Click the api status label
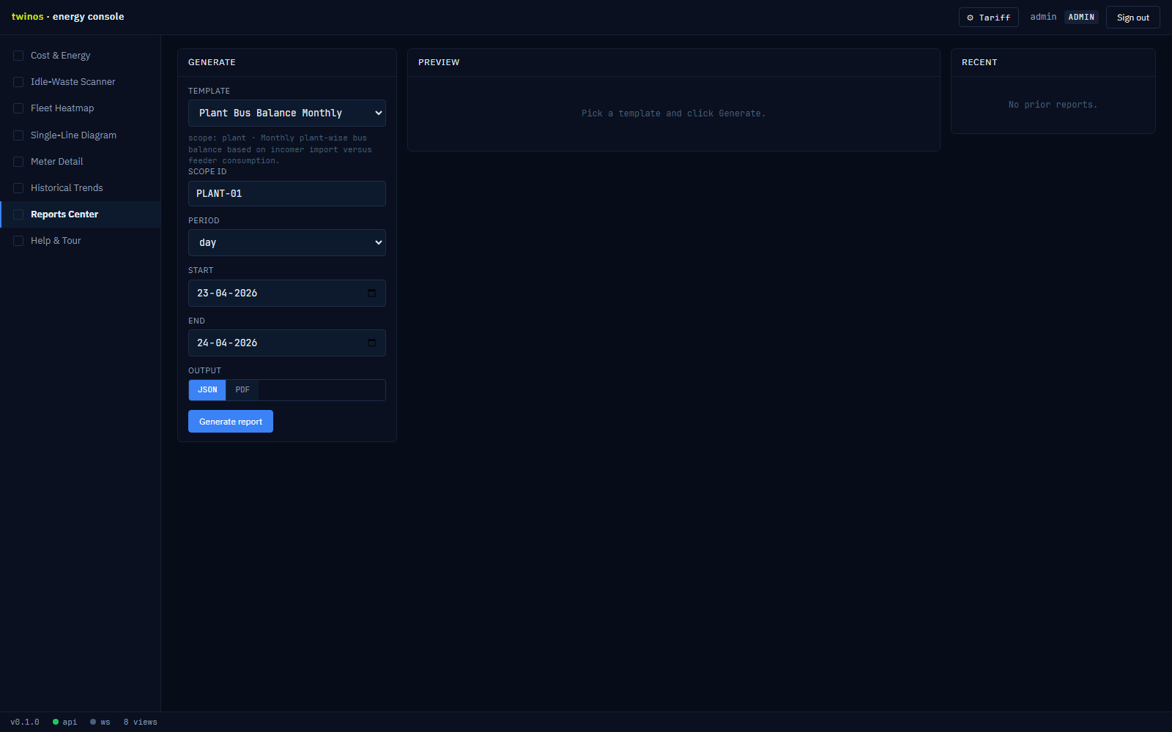Image resolution: width=1172 pixels, height=732 pixels. pyautogui.click(x=70, y=722)
